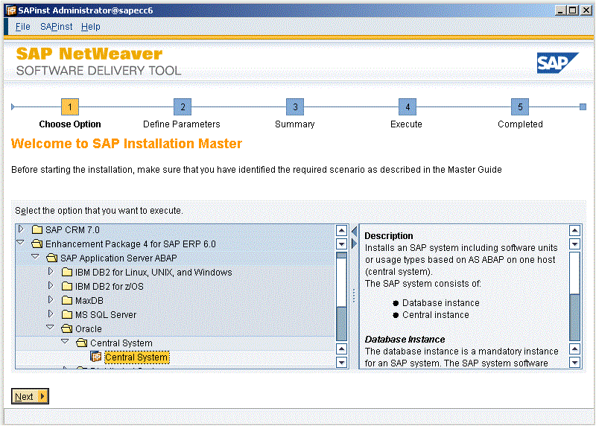
Task: Open the SAPinst menu
Action: tap(56, 27)
